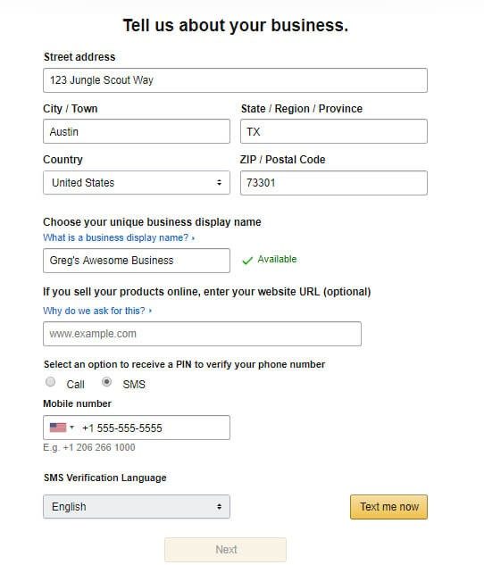Click the ZIP / Postal Code field
The image size is (484, 565).
coord(334,183)
